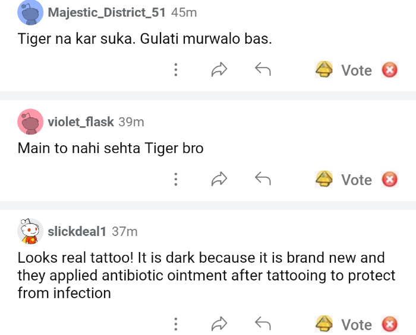The image size is (416, 335).
Task: Reply to Majestic_District_51's comment
Action: point(263,71)
